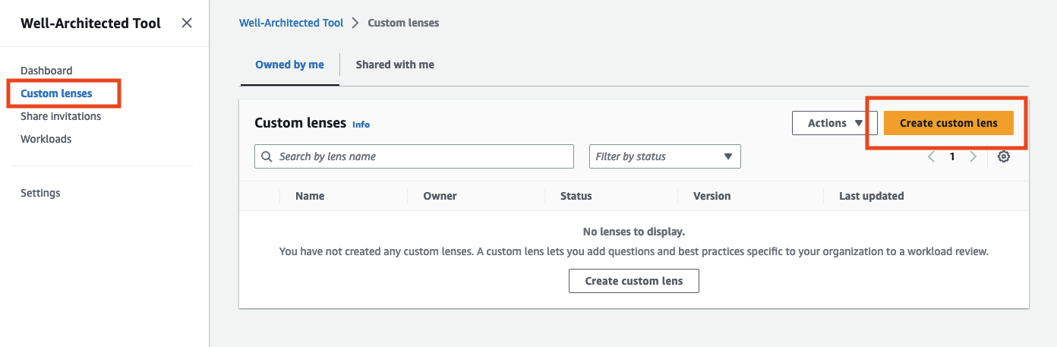Open Well-Architected Tool breadcrumb link
This screenshot has width=1057, height=347.
292,23
